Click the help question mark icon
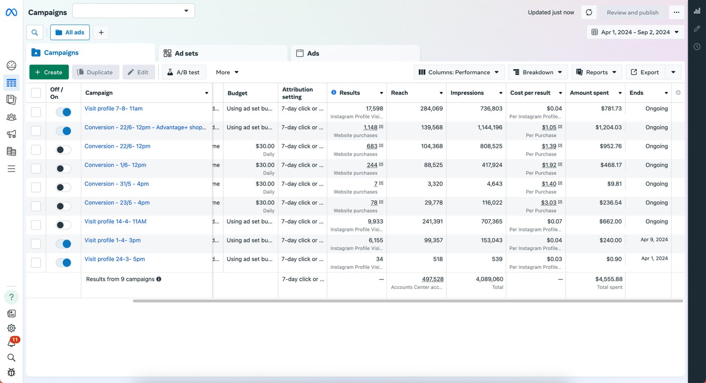This screenshot has width=706, height=383. click(x=11, y=297)
